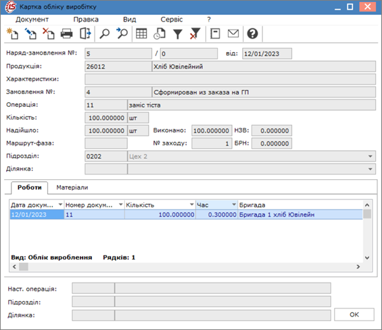
Task: Expand the Підрозділ Цех 2 dropdown
Action: click(x=371, y=156)
